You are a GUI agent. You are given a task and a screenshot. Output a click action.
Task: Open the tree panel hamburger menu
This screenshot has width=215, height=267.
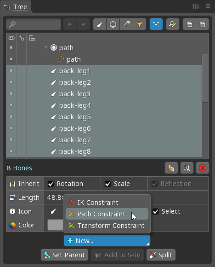[x=208, y=6]
